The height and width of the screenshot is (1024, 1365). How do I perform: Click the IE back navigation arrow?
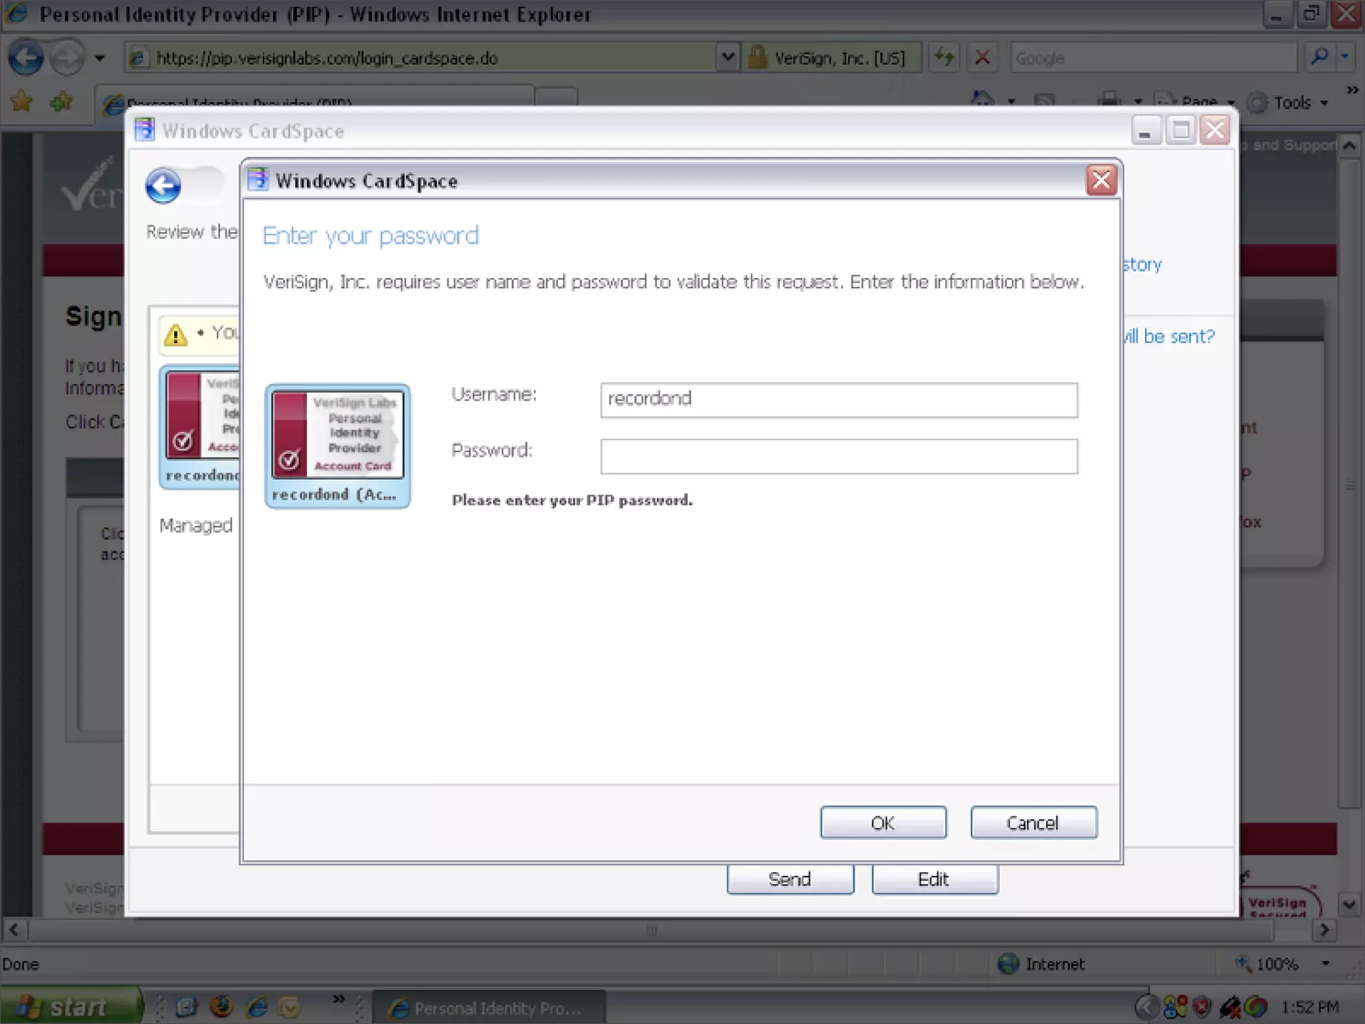coord(25,58)
